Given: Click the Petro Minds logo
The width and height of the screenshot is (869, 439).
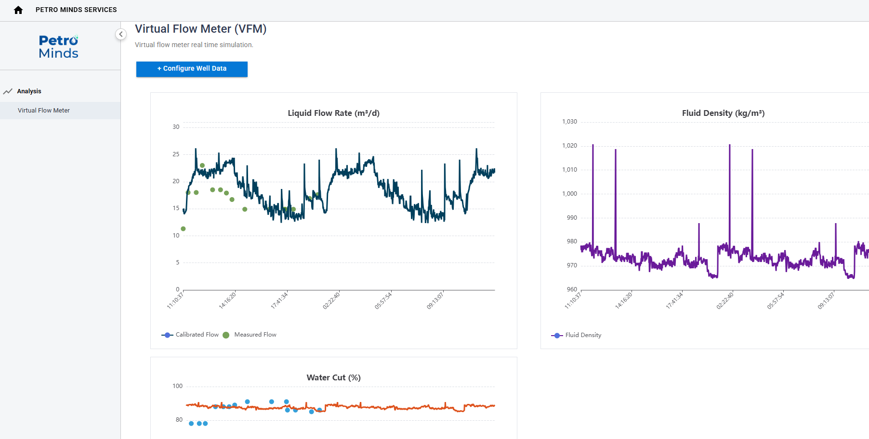Looking at the screenshot, I should 59,47.
